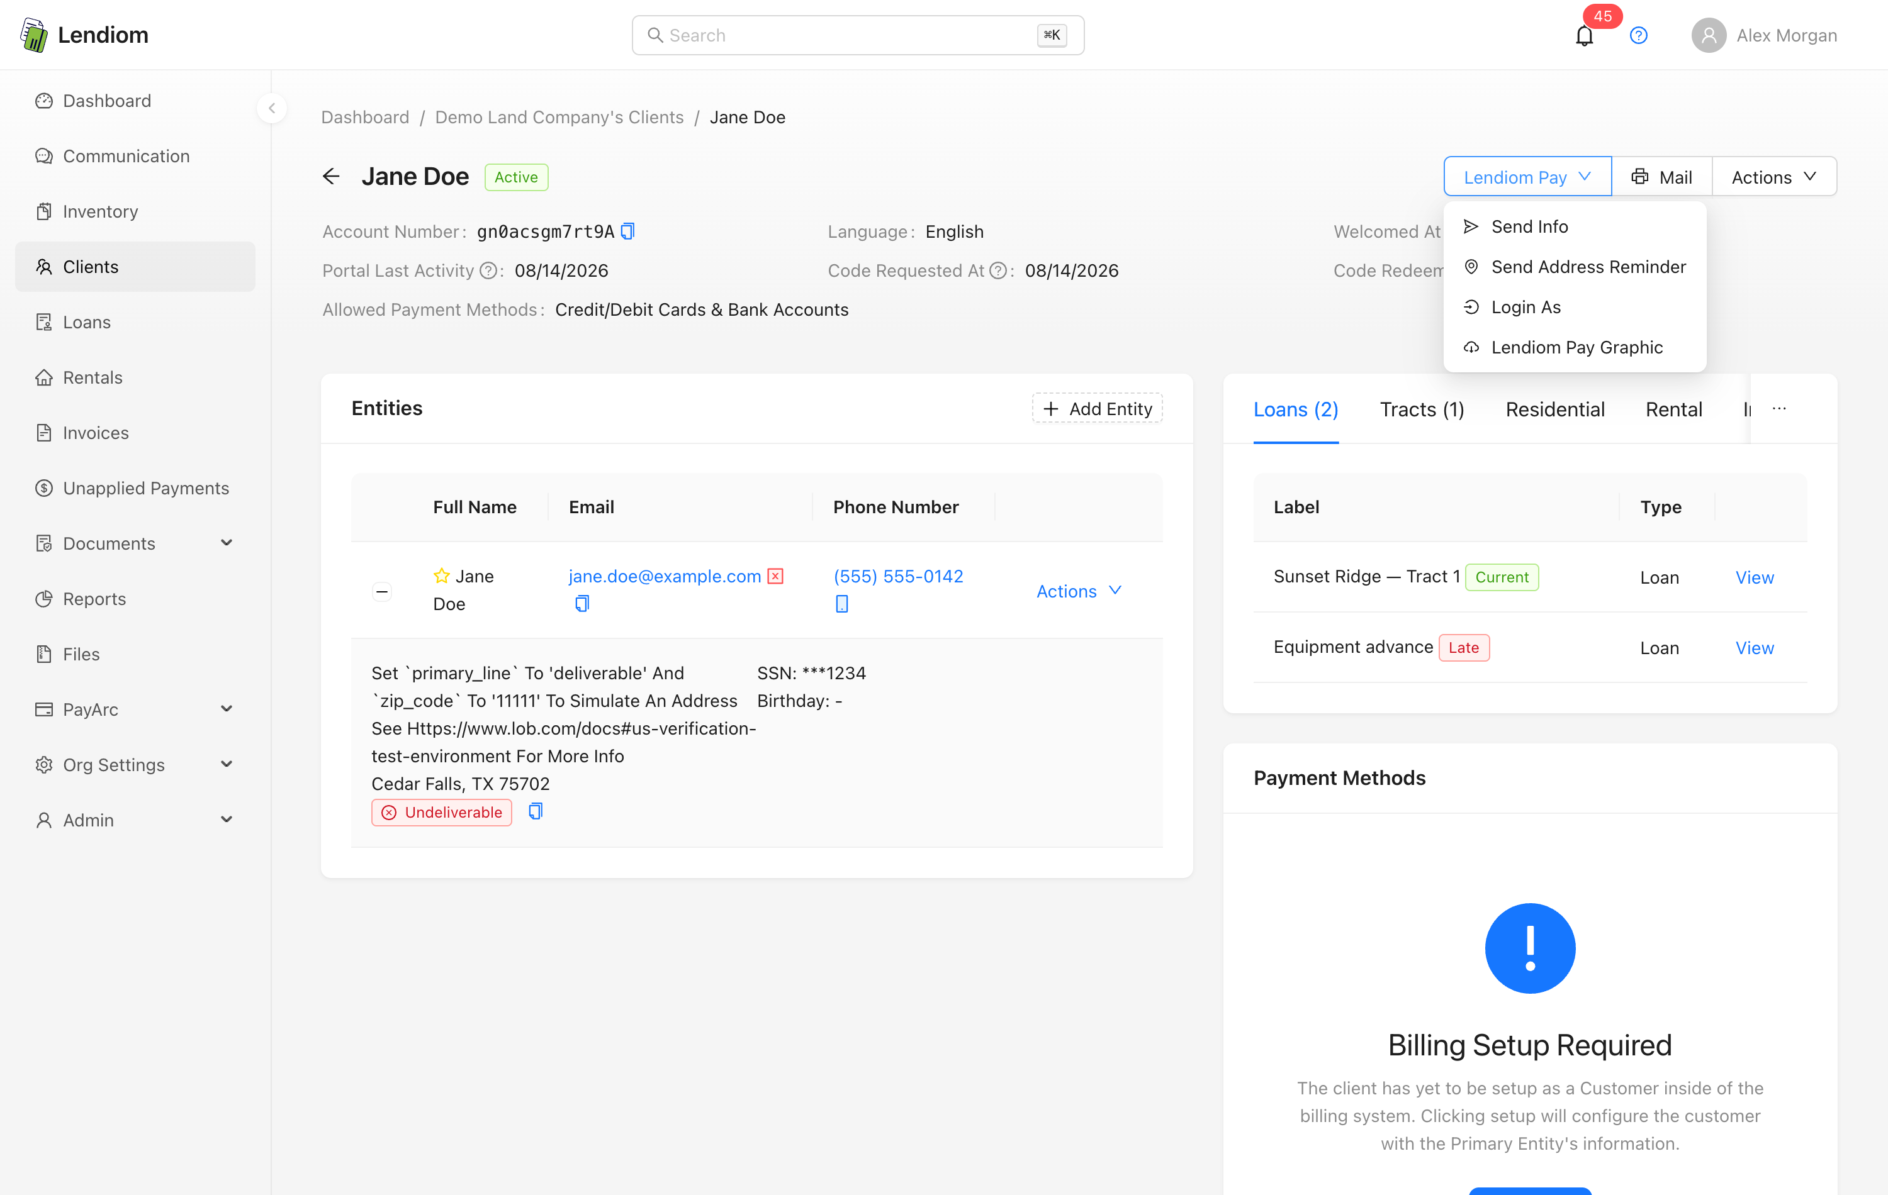The width and height of the screenshot is (1888, 1195).
Task: Open the (555) 555-0142 phone link
Action: point(897,576)
